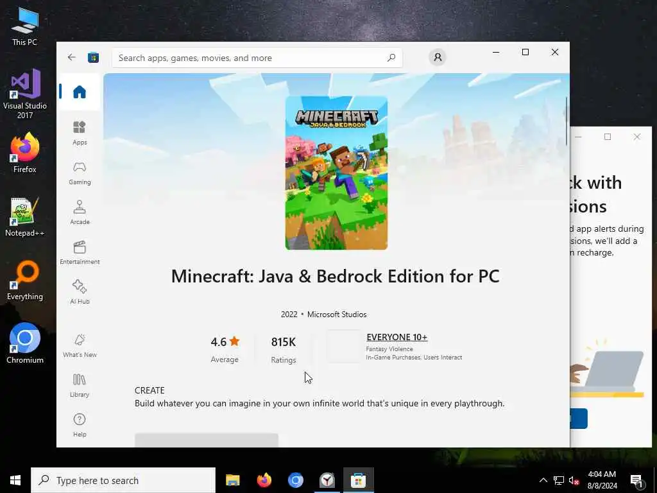
Task: Click the Minecraft cover art image
Action: pyautogui.click(x=336, y=173)
